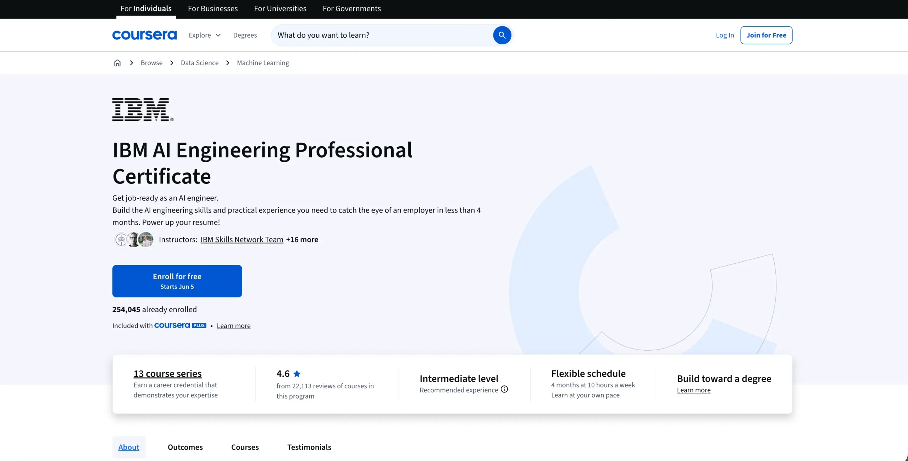Click '+16 more' instructors
Image resolution: width=908 pixels, height=461 pixels.
pyautogui.click(x=302, y=240)
